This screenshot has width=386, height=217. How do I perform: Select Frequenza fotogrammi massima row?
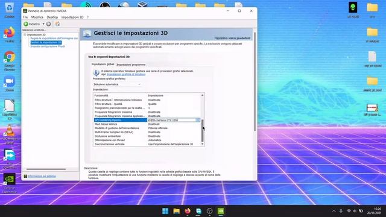147,112
